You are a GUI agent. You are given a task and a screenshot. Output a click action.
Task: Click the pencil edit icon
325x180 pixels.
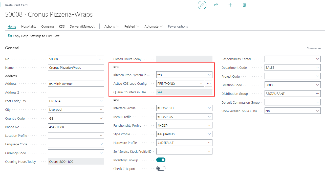(x=202, y=5)
